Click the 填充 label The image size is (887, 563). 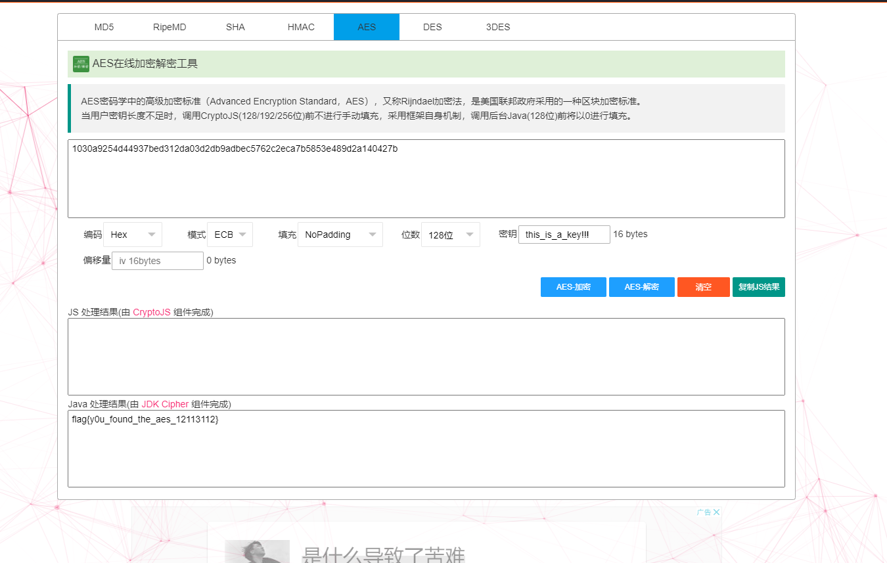(x=287, y=235)
